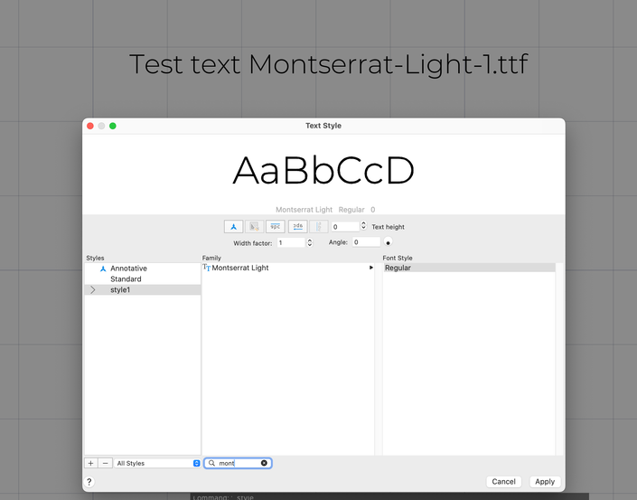The width and height of the screenshot is (637, 500).
Task: Zoom the Text Style window green button
Action: (x=113, y=126)
